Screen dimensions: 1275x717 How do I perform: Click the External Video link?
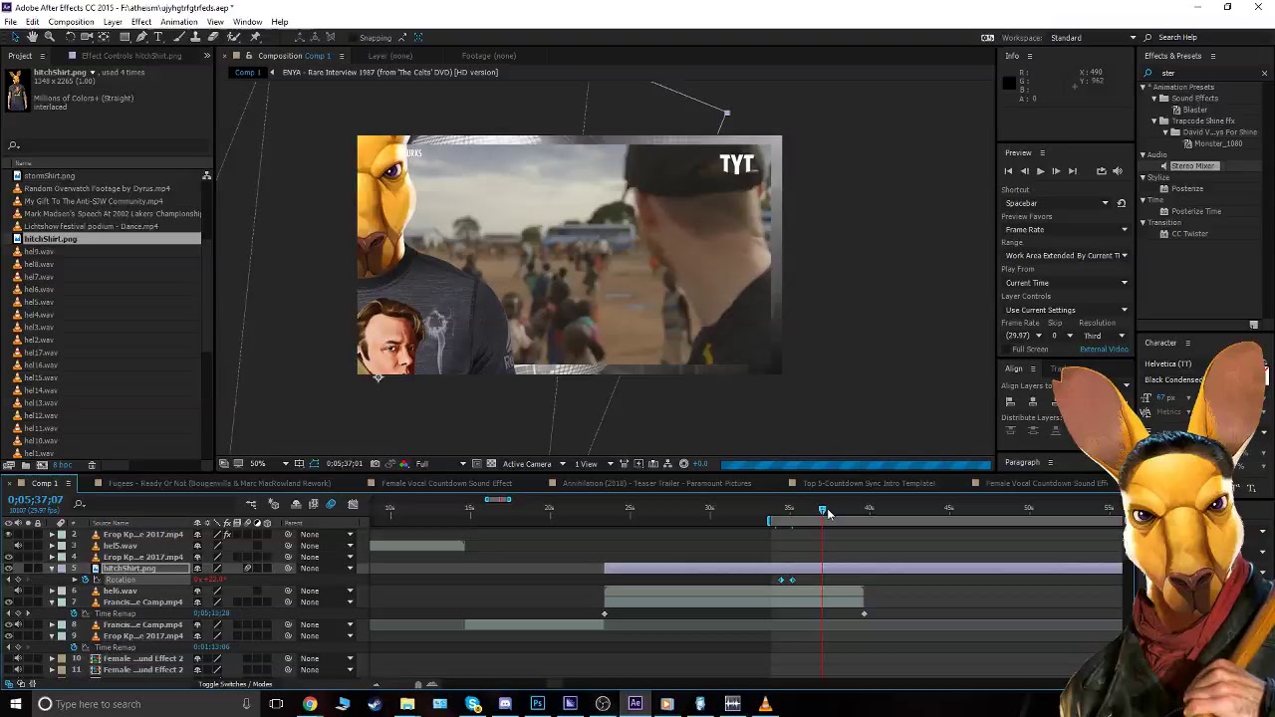tap(1104, 350)
